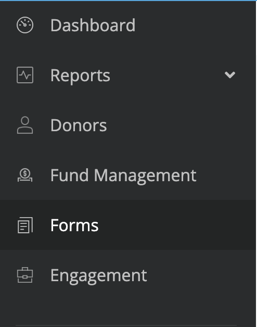Click the Dashboard speedometer gauge icon
Image resolution: width=257 pixels, height=327 pixels.
coord(25,25)
